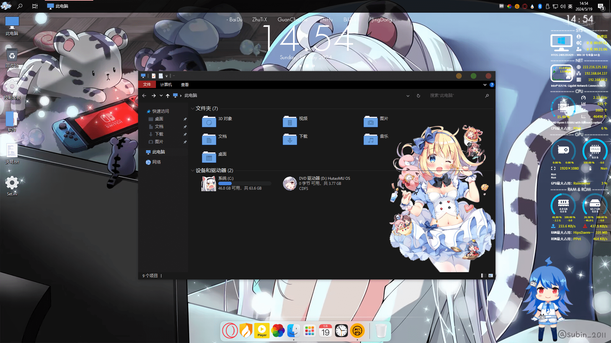Screen dimensions: 611x343
Task: Open address bar history dropdown
Action: (x=408, y=96)
